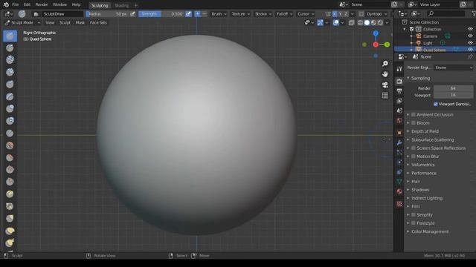The height and width of the screenshot is (267, 476).
Task: Hide the Light in outliner
Action: click(470, 43)
